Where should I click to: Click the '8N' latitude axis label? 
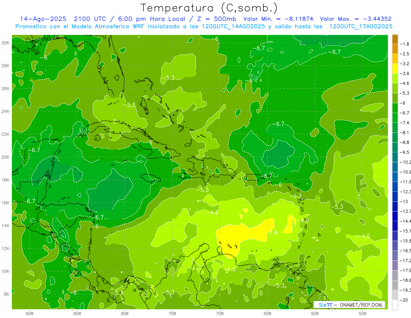pos(7,294)
